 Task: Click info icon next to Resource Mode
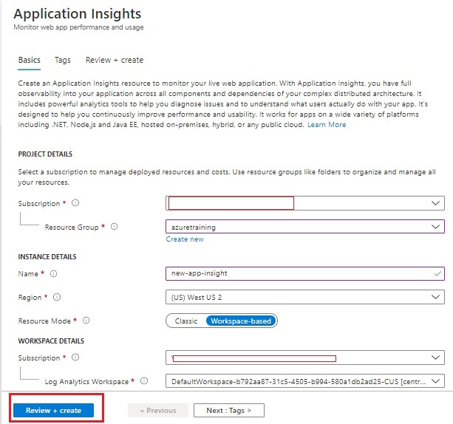click(x=86, y=321)
